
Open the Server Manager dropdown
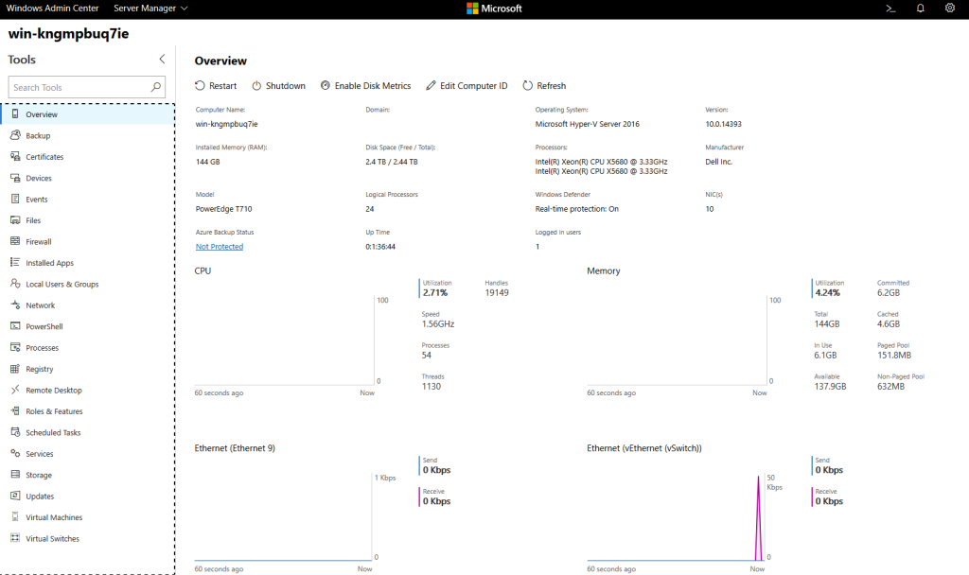[x=150, y=9]
